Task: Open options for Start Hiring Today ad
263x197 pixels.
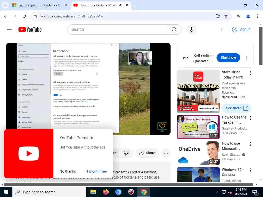Action: [251, 73]
